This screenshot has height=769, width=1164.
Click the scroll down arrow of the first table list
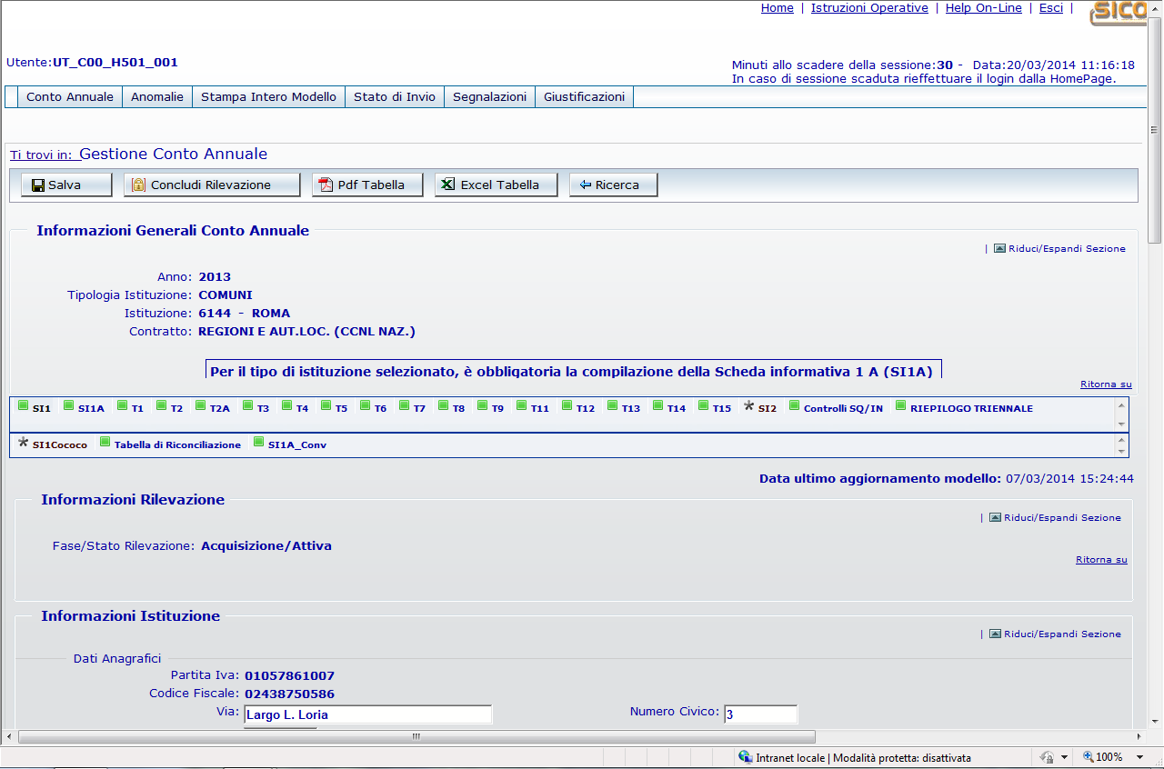click(x=1121, y=424)
